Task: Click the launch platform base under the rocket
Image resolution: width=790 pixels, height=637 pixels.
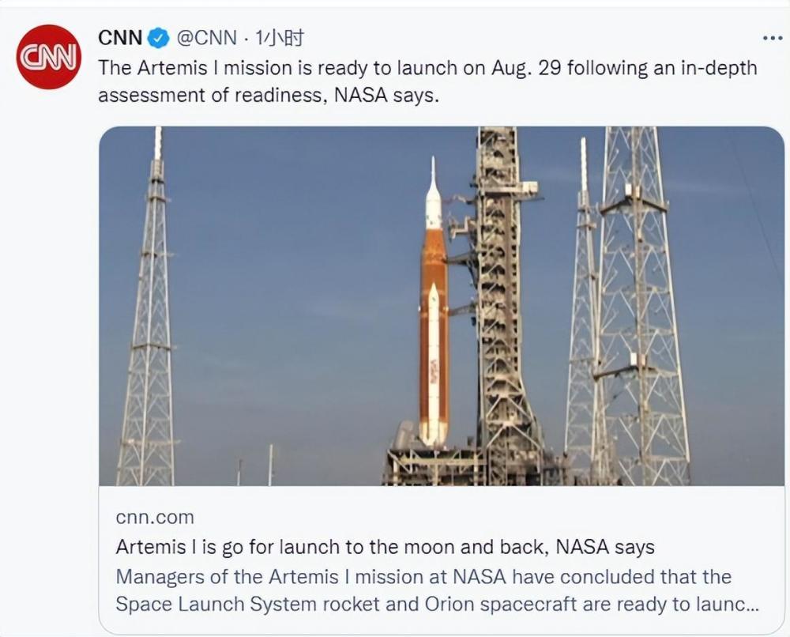Action: tap(431, 466)
